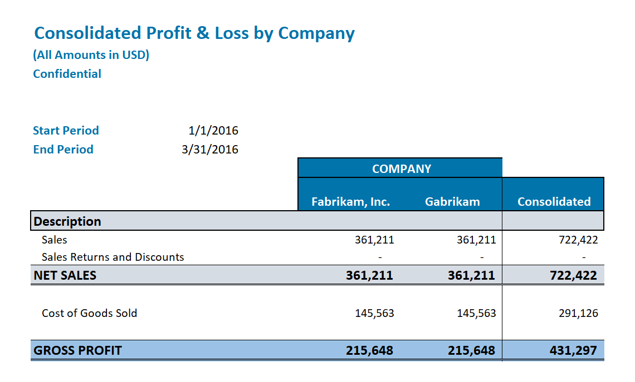635x382 pixels.
Task: Click Consolidated Cost of Goods Sold 291,126
Action: (578, 313)
